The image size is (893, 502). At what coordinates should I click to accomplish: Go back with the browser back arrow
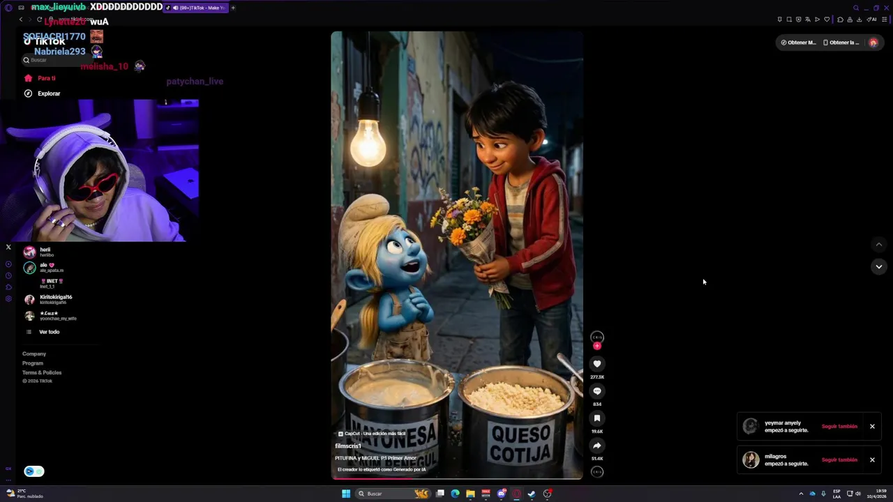20,20
